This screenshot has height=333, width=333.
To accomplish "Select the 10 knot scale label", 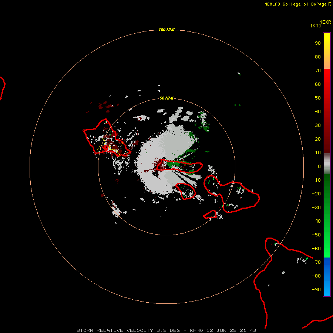I will [318, 153].
